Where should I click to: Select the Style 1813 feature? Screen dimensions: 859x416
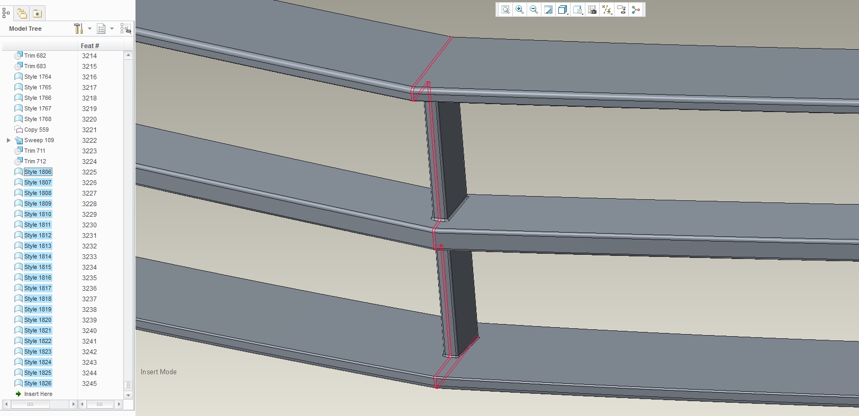click(x=38, y=246)
